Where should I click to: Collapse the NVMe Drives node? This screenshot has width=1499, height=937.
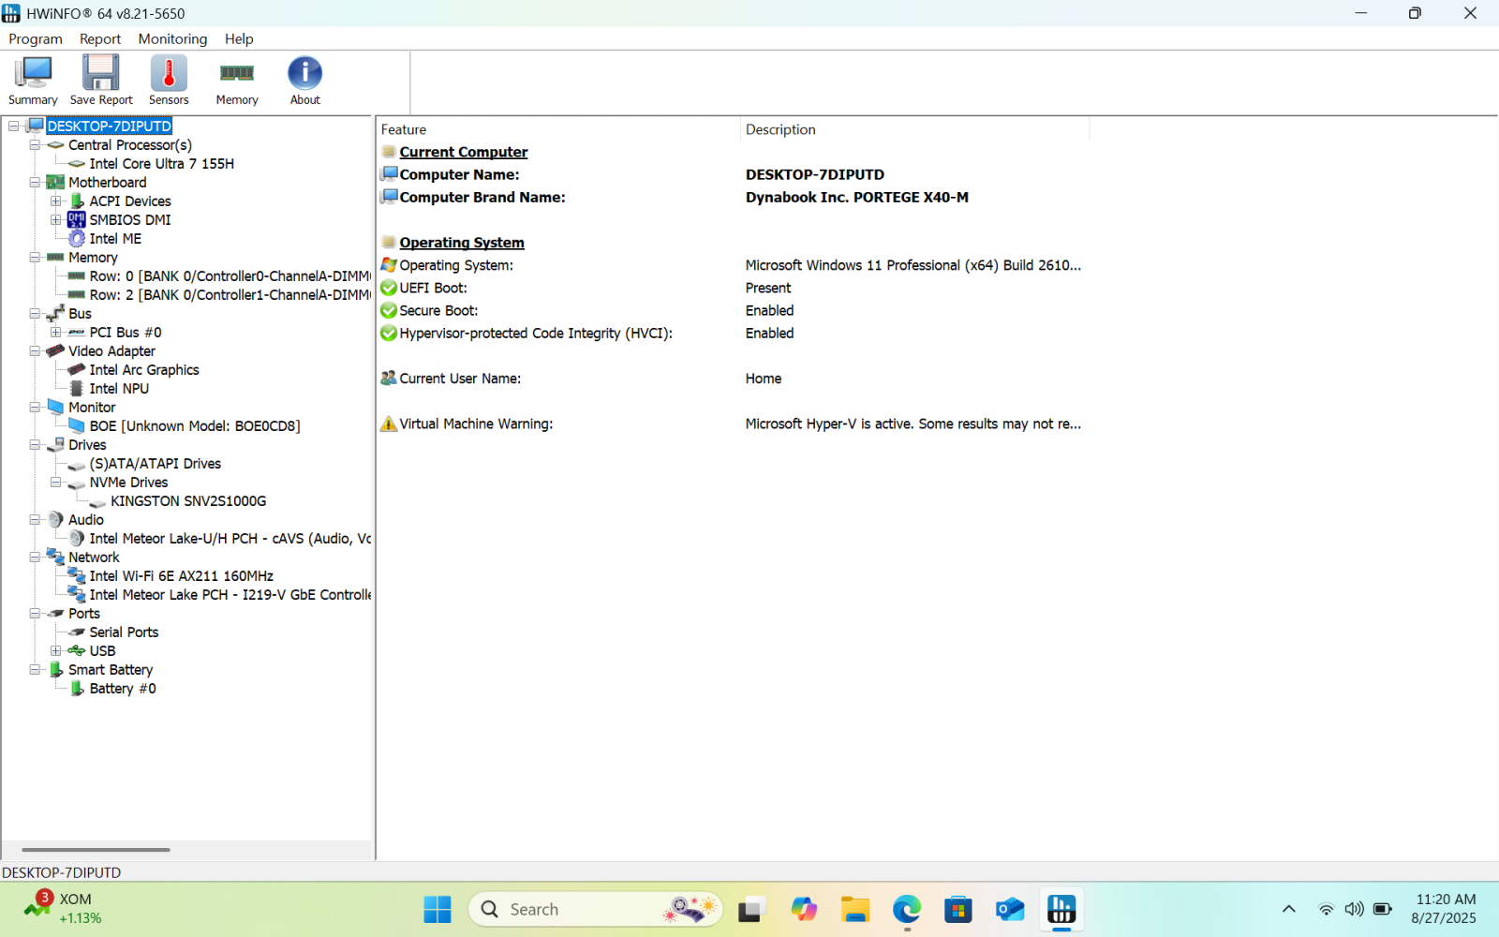56,482
